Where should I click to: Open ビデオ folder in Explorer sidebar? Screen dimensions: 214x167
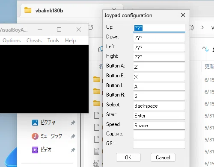(46, 150)
